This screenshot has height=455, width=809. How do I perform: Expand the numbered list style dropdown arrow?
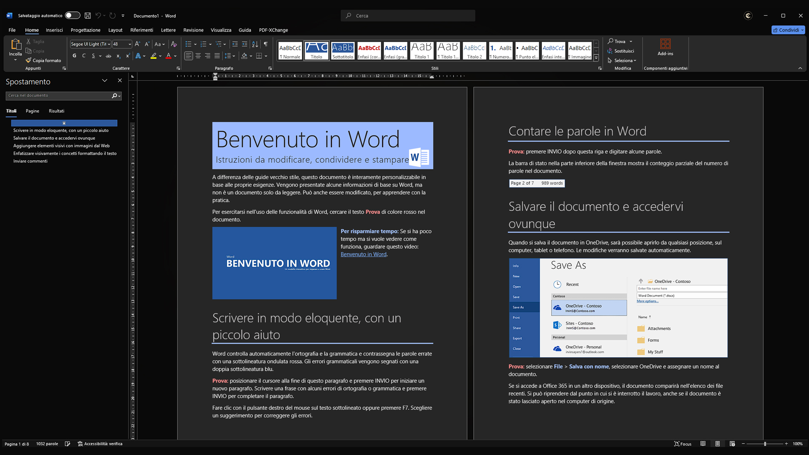tap(210, 44)
